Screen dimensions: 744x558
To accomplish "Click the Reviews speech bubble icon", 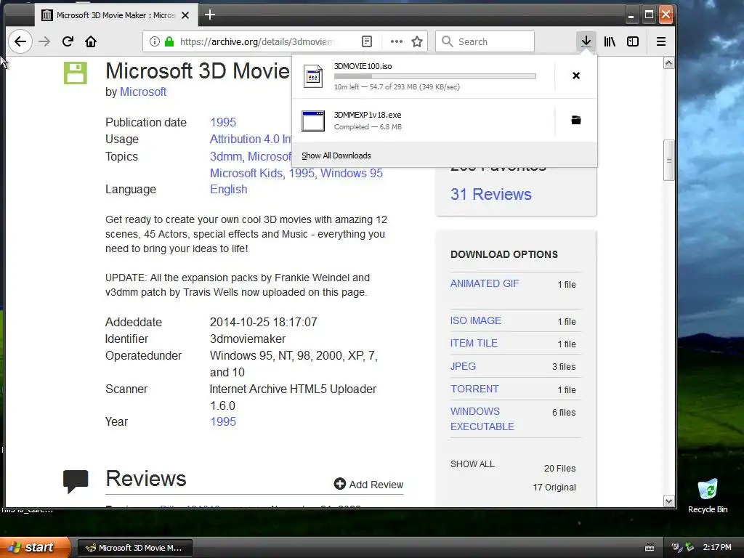I will coord(76,481).
